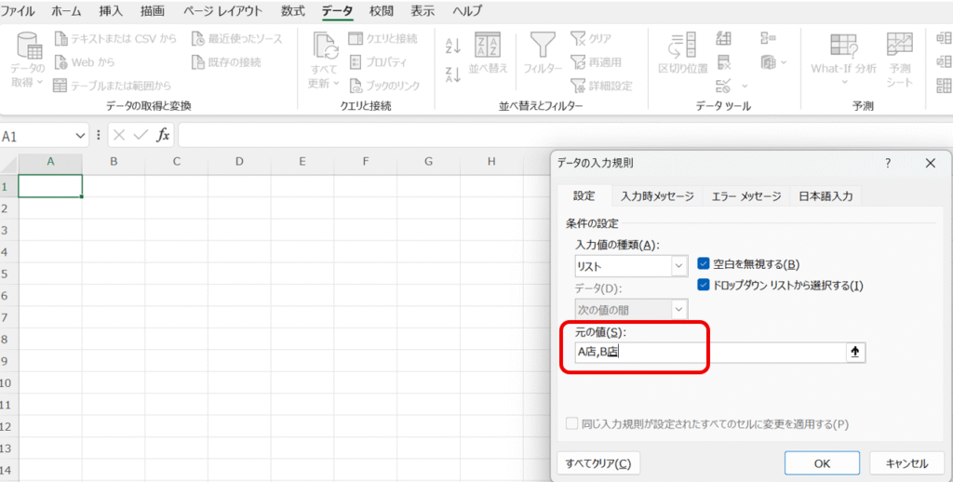Click the すべて更新 refresh icon
Screen dimensions: 953x482
pyautogui.click(x=324, y=48)
